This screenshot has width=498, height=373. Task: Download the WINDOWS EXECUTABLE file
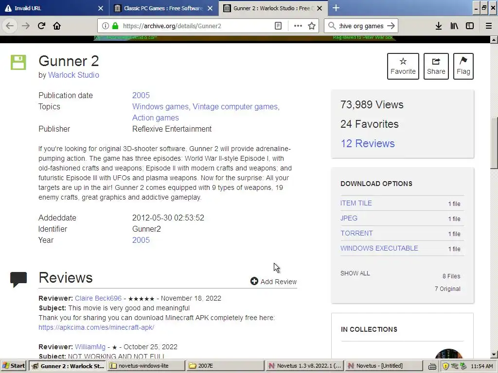pyautogui.click(x=379, y=248)
